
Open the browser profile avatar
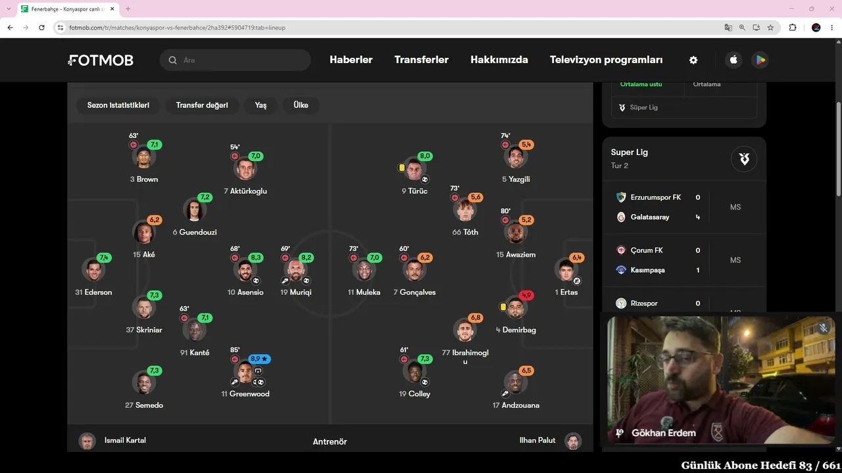click(x=816, y=28)
